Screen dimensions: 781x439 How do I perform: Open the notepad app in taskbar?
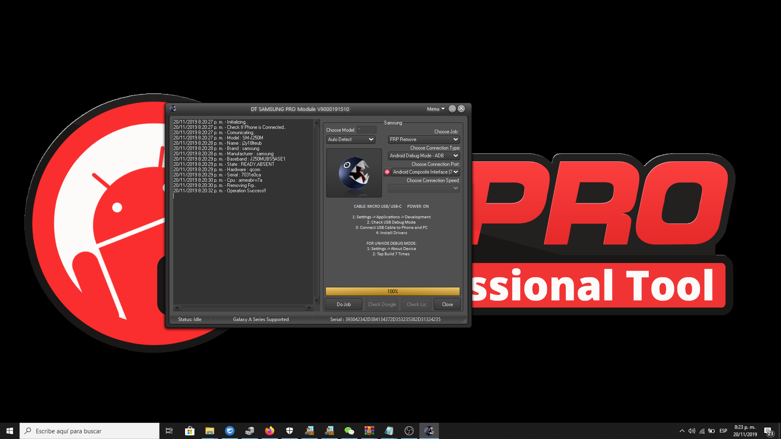click(389, 431)
